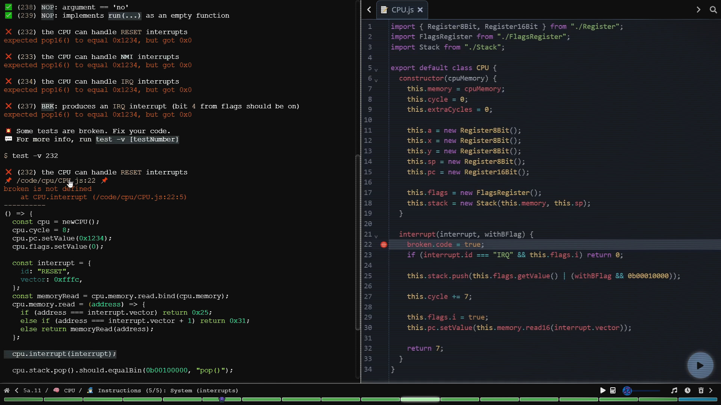Advance to the next lesson with the right chevron
The image size is (721, 405).
(x=711, y=390)
